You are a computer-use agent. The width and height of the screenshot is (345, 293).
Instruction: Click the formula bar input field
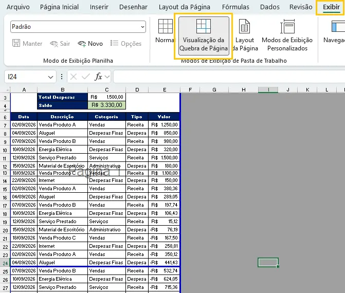click(x=229, y=77)
